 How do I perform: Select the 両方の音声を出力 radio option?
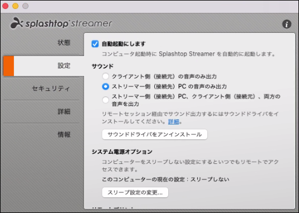pos(106,100)
